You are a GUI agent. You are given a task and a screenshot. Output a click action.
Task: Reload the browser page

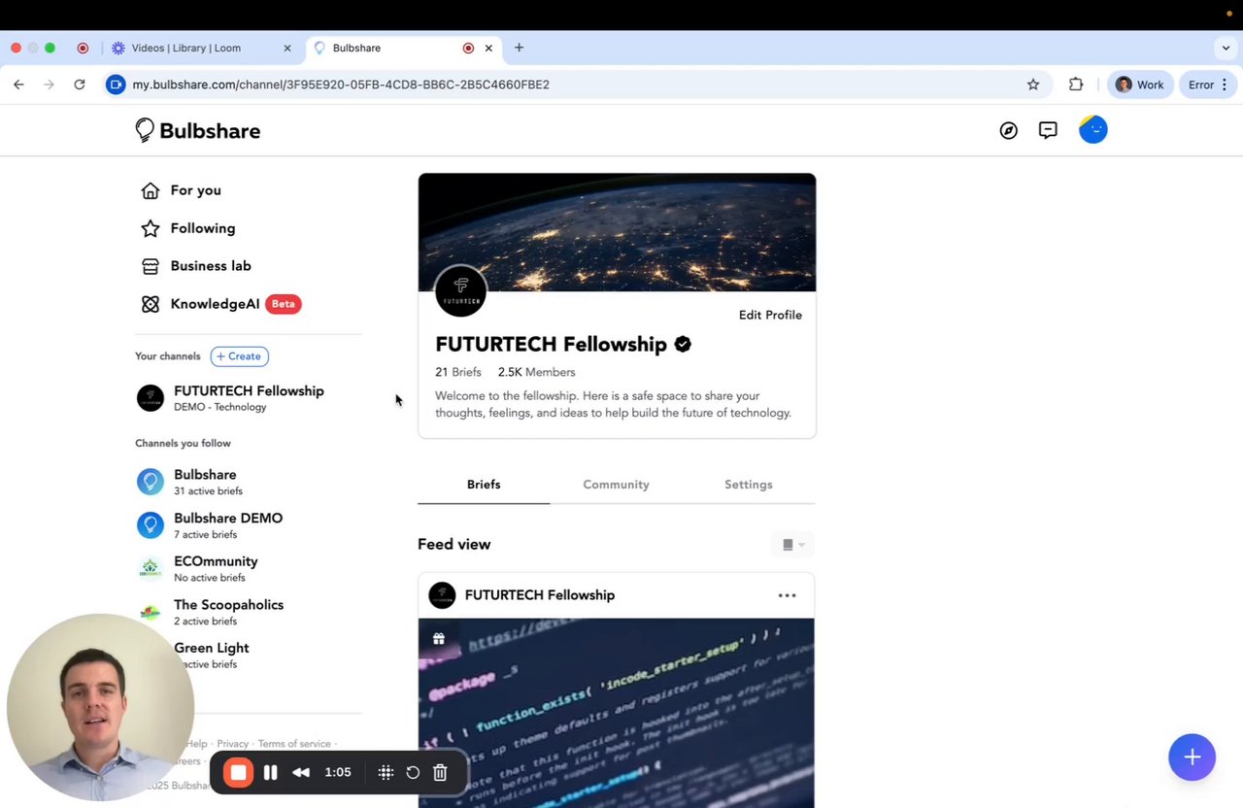(80, 84)
